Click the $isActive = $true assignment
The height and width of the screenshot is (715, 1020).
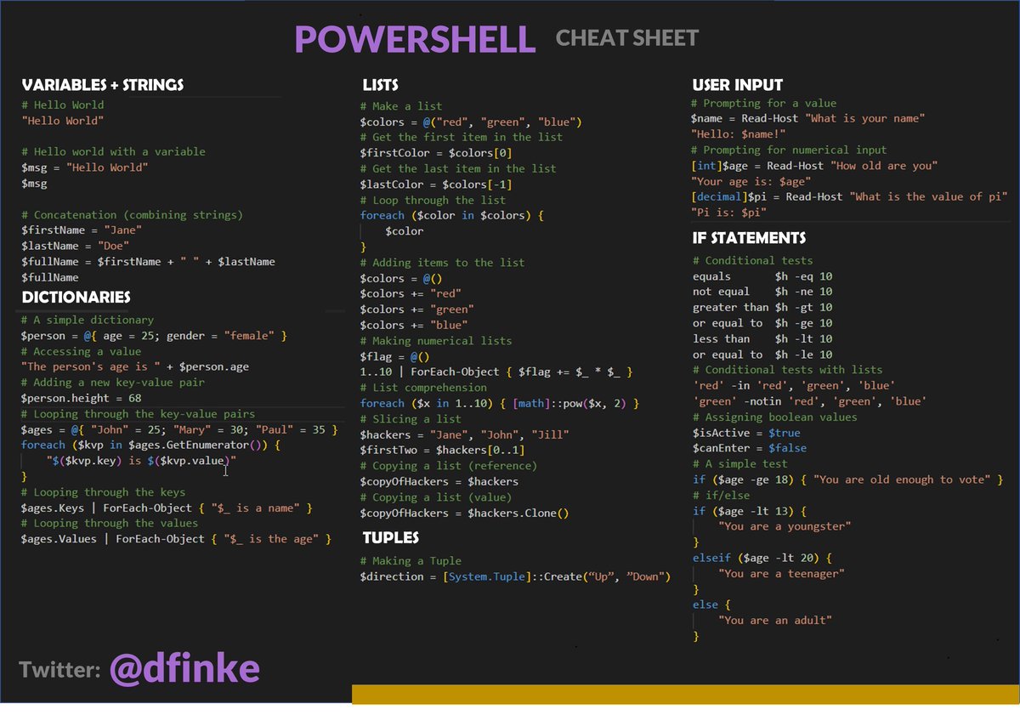[745, 432]
